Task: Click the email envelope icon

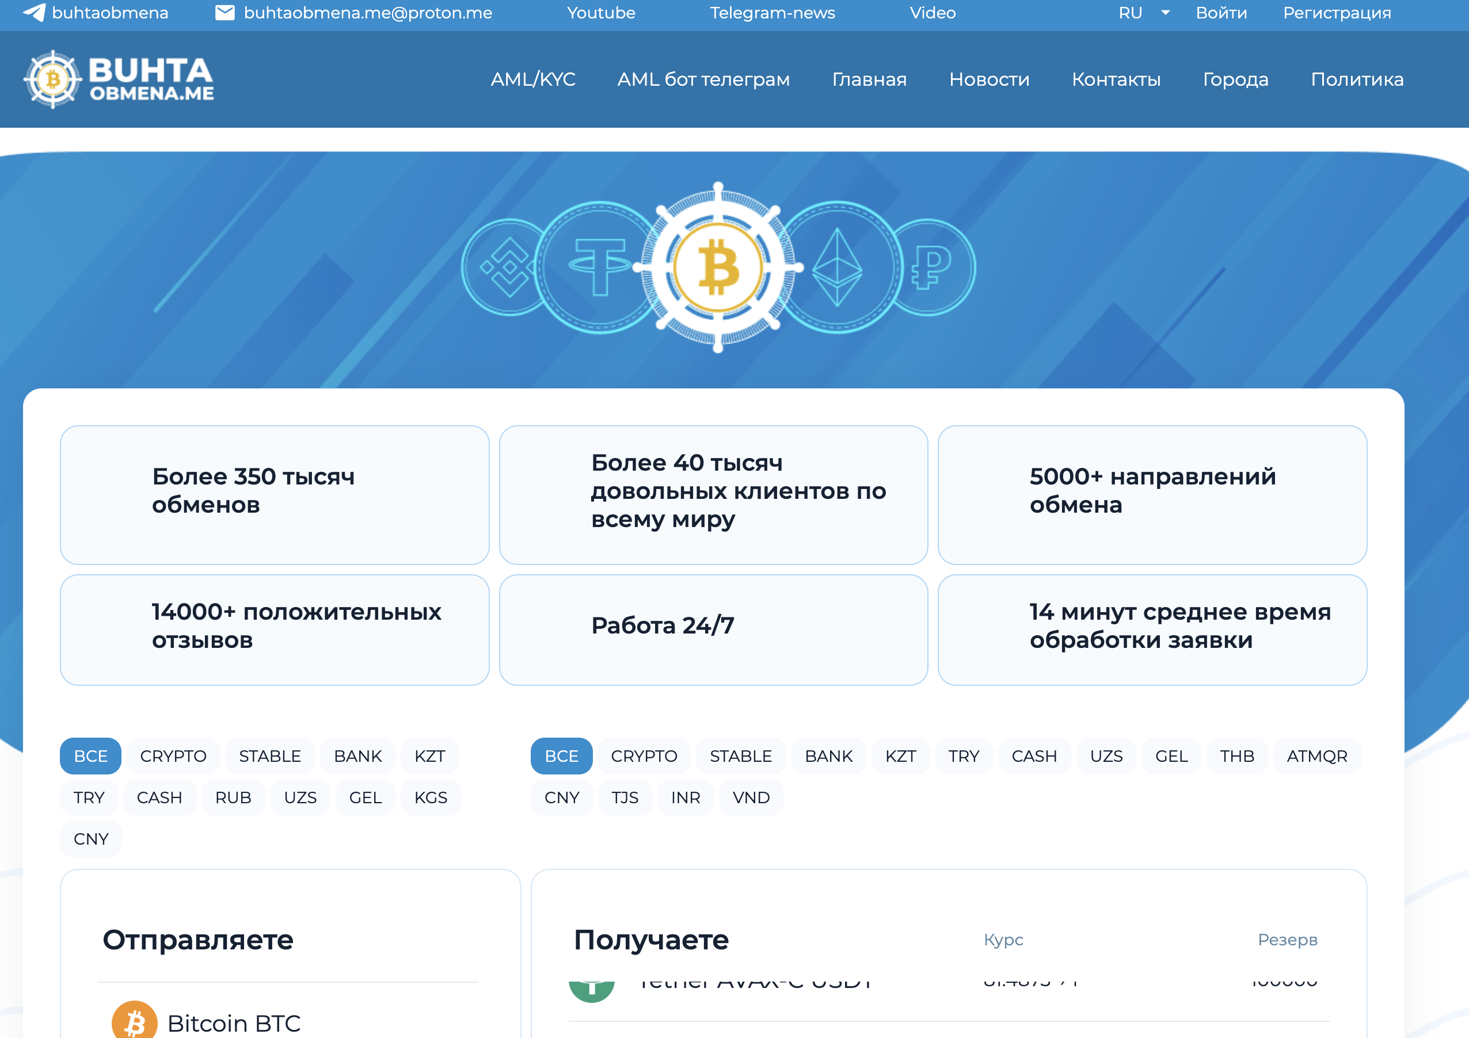Action: point(224,13)
